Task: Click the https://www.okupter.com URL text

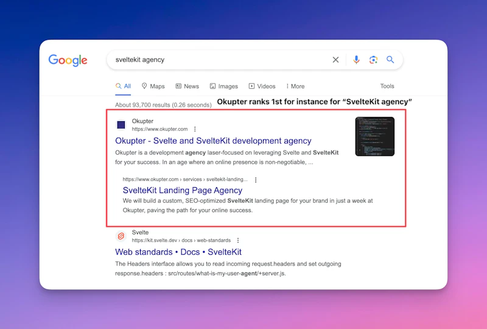Action: pos(159,129)
